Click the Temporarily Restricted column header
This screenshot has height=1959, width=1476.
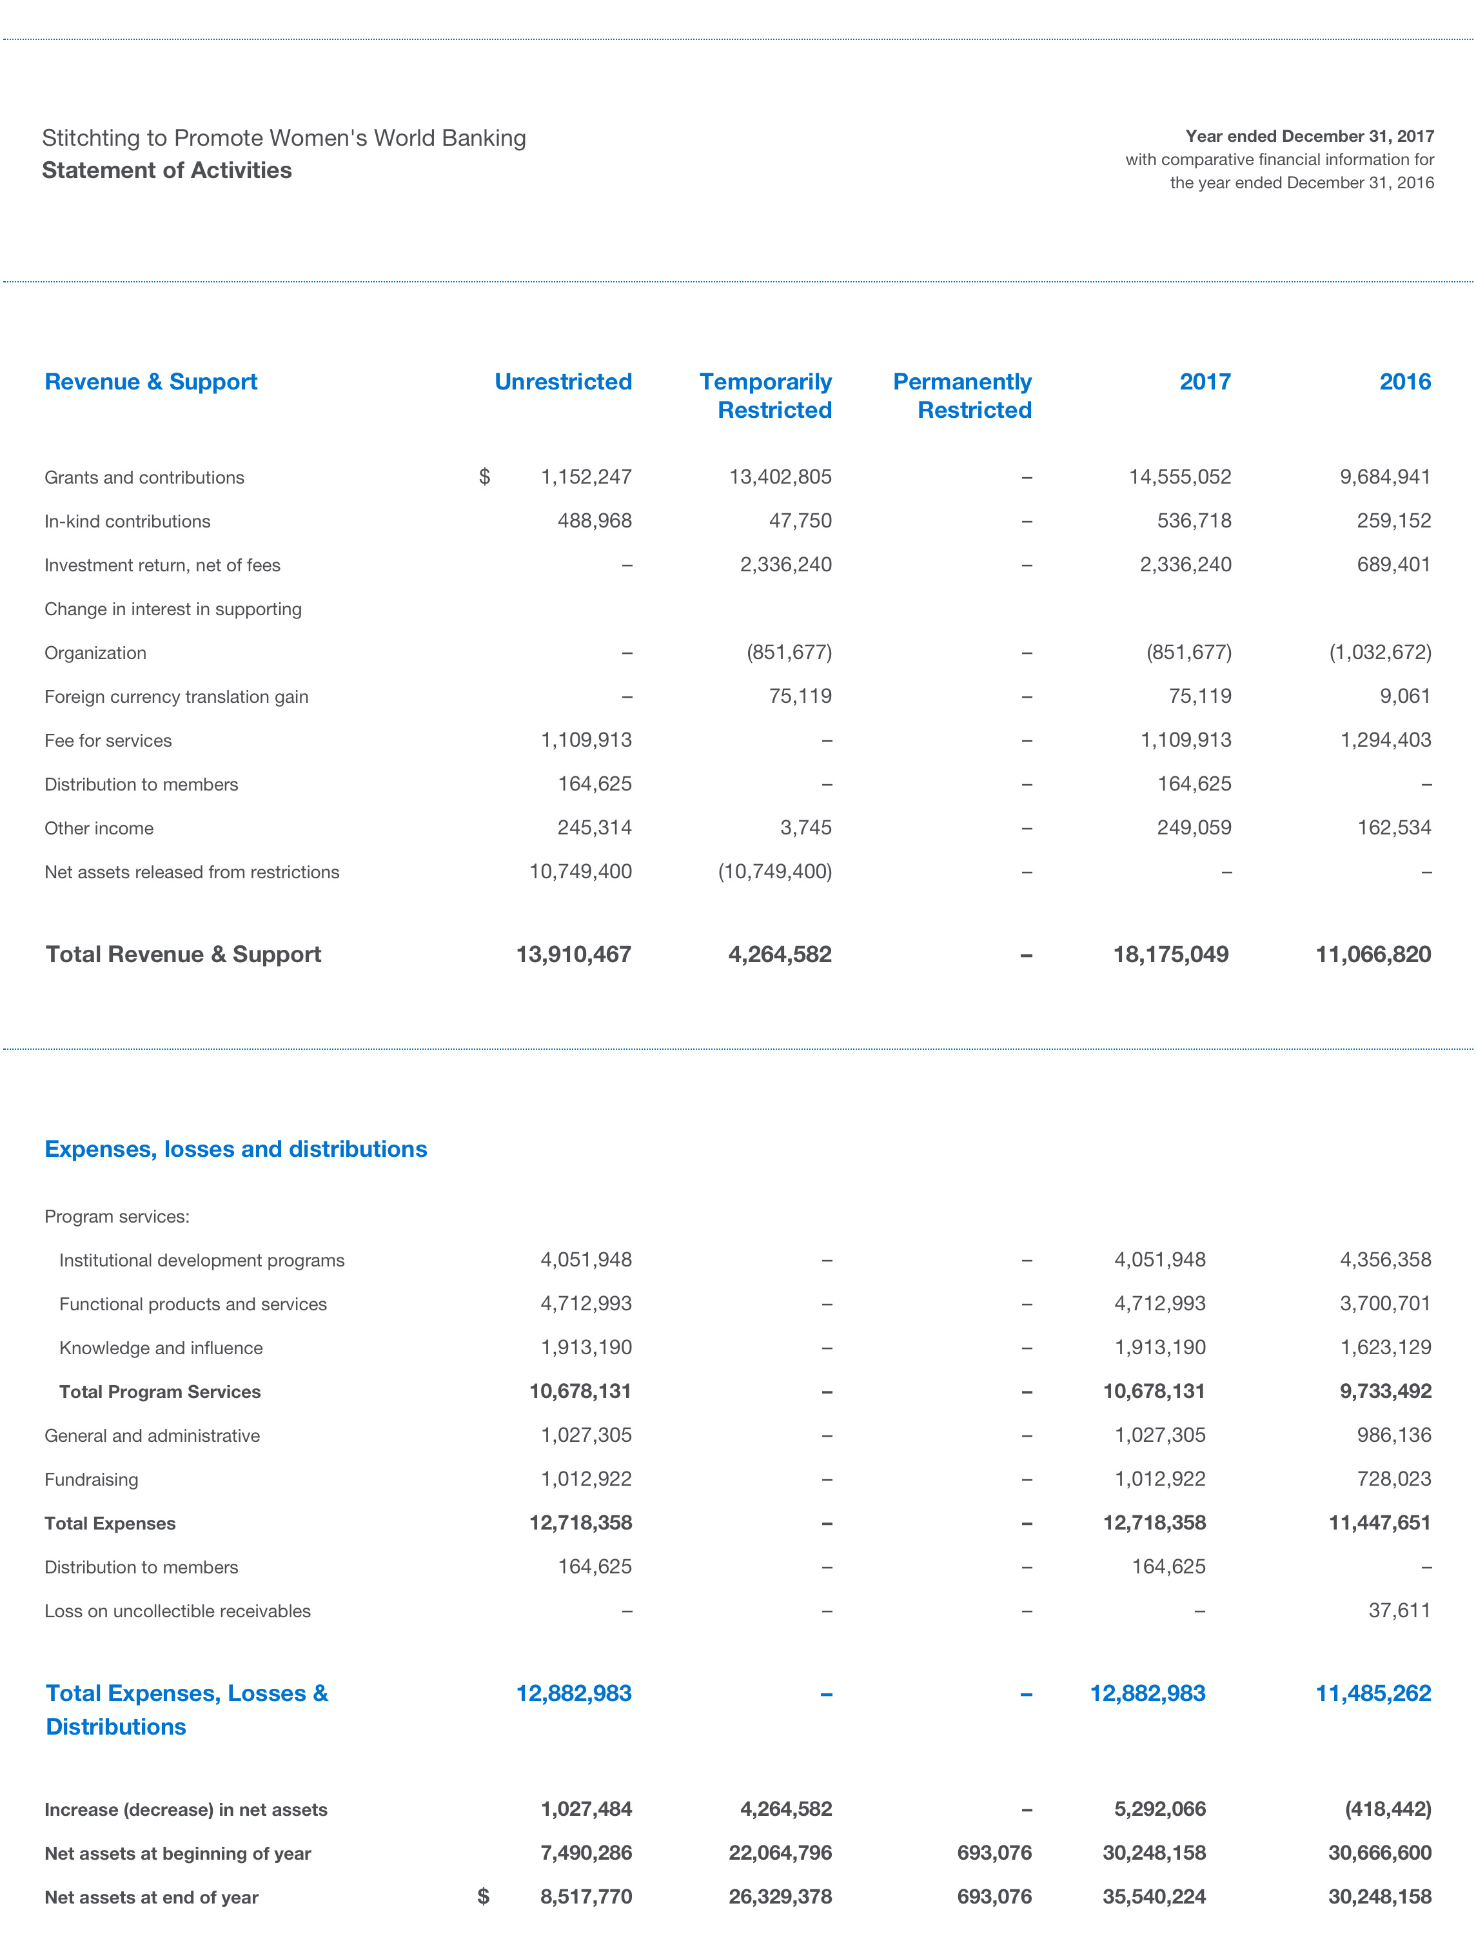pos(765,395)
